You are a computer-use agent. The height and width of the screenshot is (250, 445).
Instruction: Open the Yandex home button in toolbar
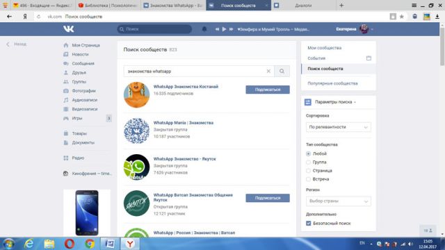pos(25,17)
